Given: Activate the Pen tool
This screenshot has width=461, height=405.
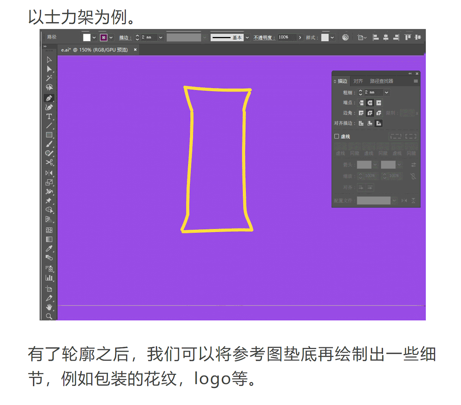Looking at the screenshot, I should [49, 98].
